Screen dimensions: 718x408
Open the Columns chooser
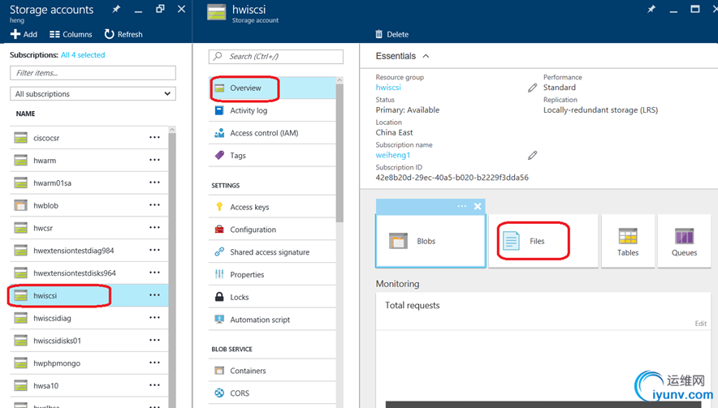point(71,34)
